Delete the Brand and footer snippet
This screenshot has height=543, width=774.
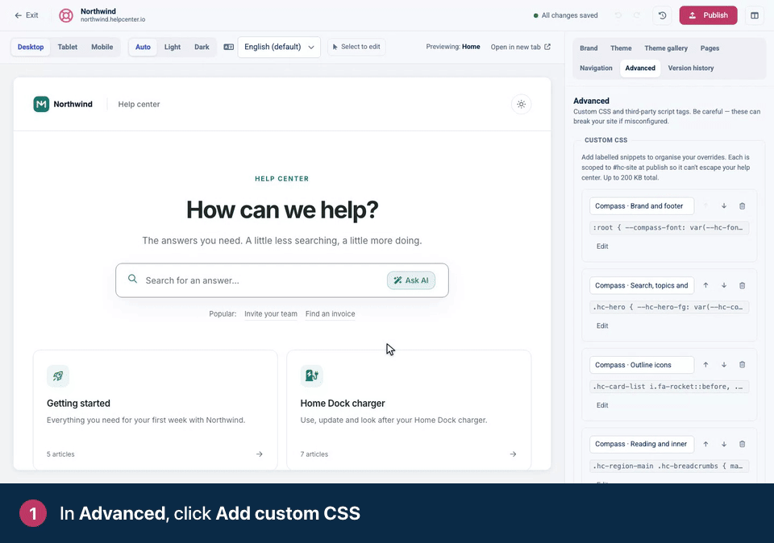coord(742,206)
